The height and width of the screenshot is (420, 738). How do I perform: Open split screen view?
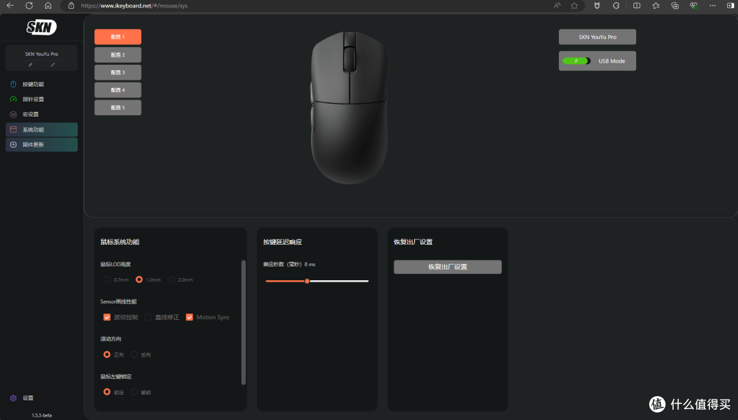(637, 5)
